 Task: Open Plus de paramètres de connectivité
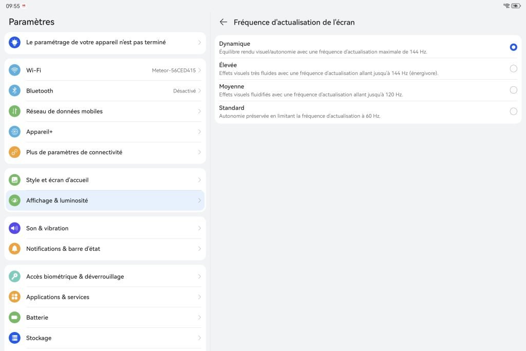click(105, 152)
